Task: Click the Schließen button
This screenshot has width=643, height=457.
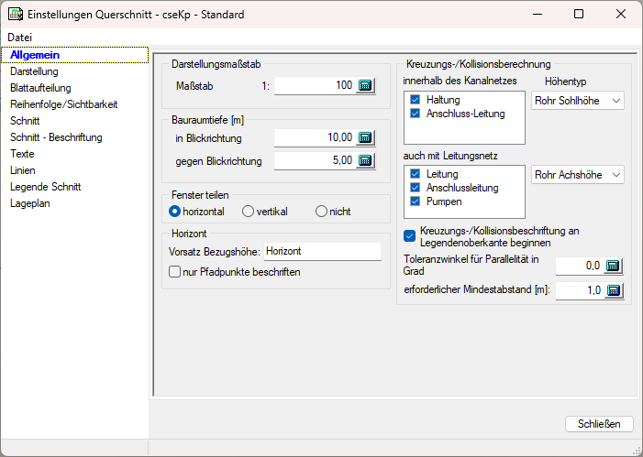Action: click(599, 424)
